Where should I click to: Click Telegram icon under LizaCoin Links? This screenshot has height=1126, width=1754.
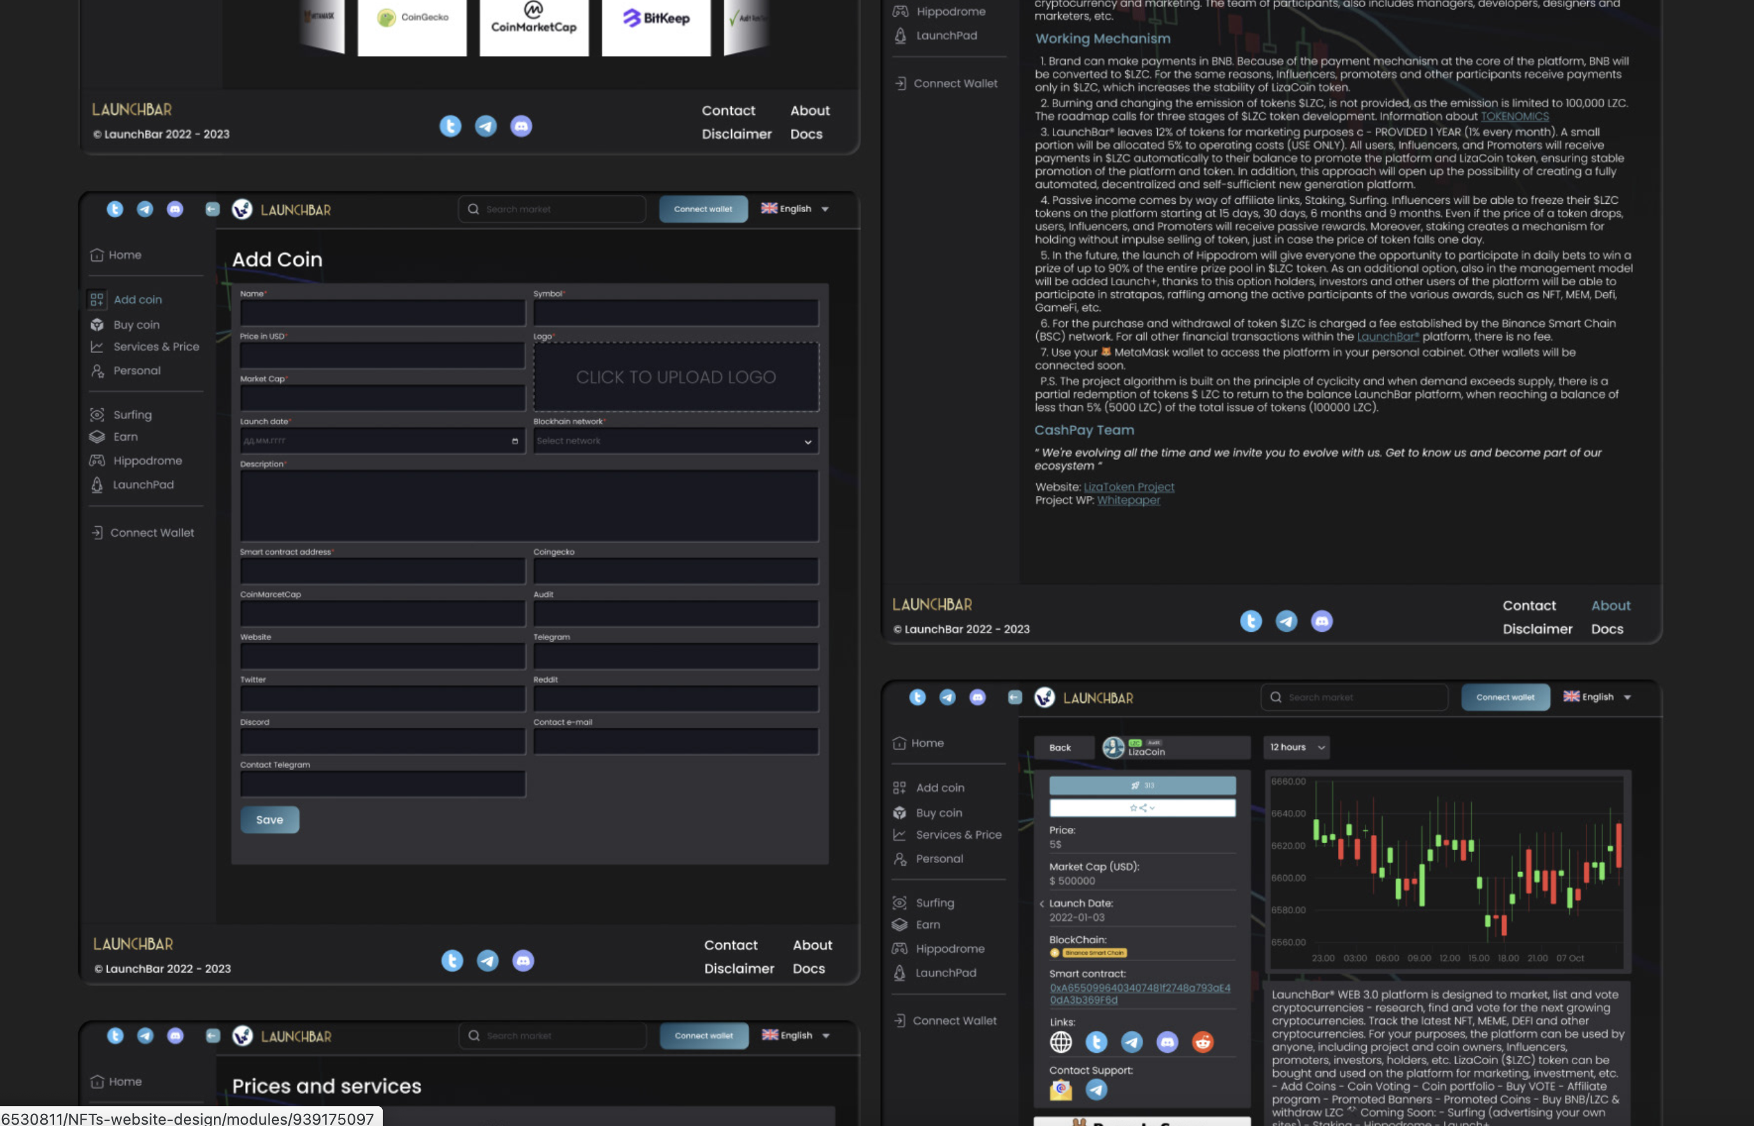[x=1132, y=1042]
